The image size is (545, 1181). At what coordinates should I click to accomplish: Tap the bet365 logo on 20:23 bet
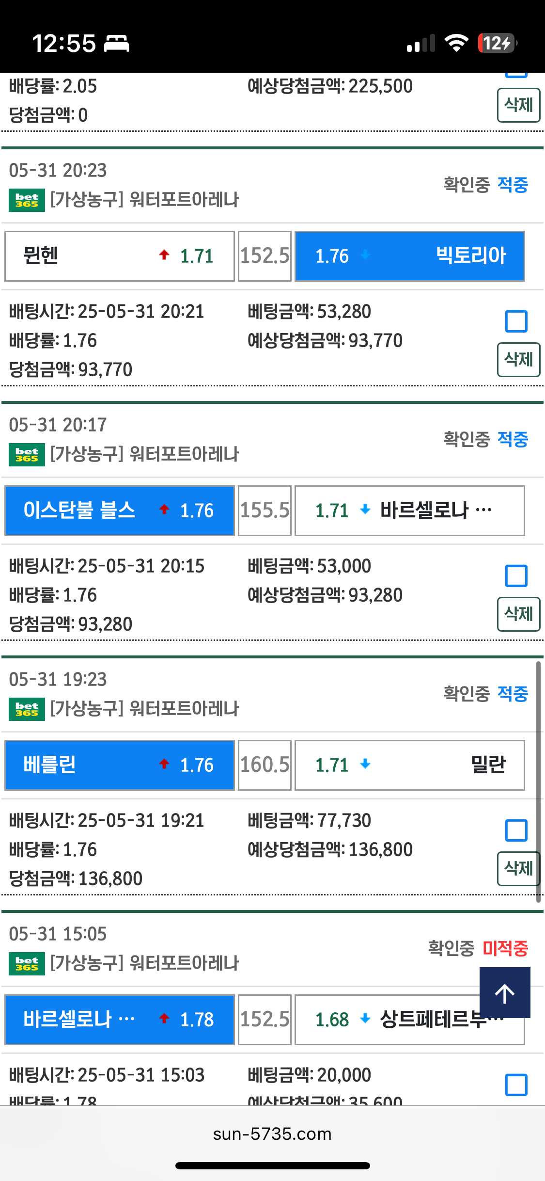coord(27,200)
